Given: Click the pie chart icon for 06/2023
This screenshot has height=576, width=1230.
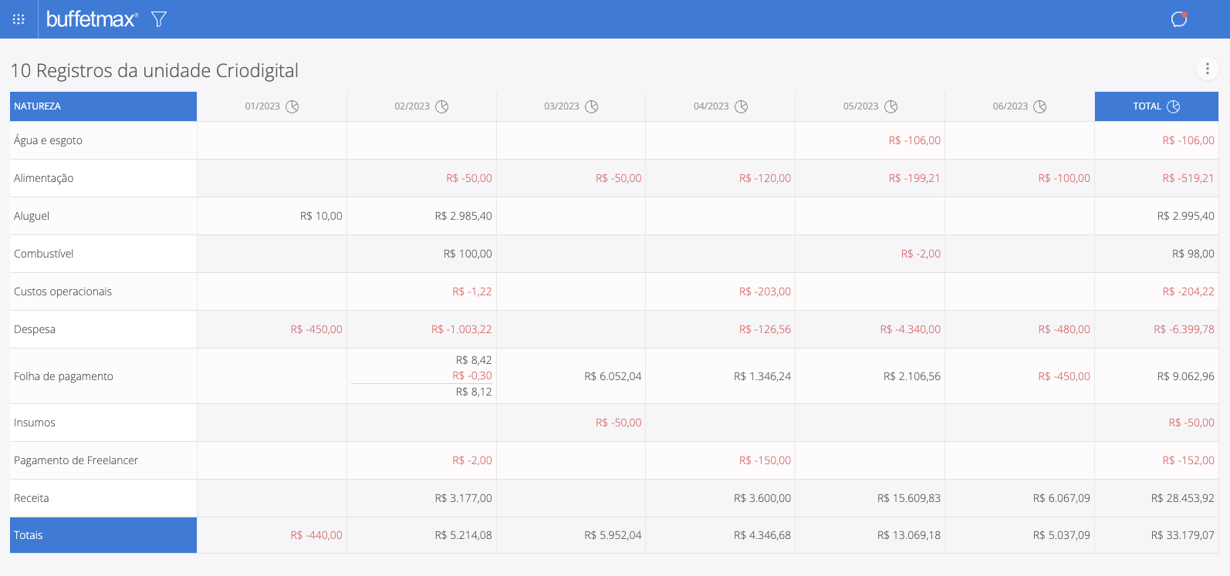Looking at the screenshot, I should [1040, 106].
